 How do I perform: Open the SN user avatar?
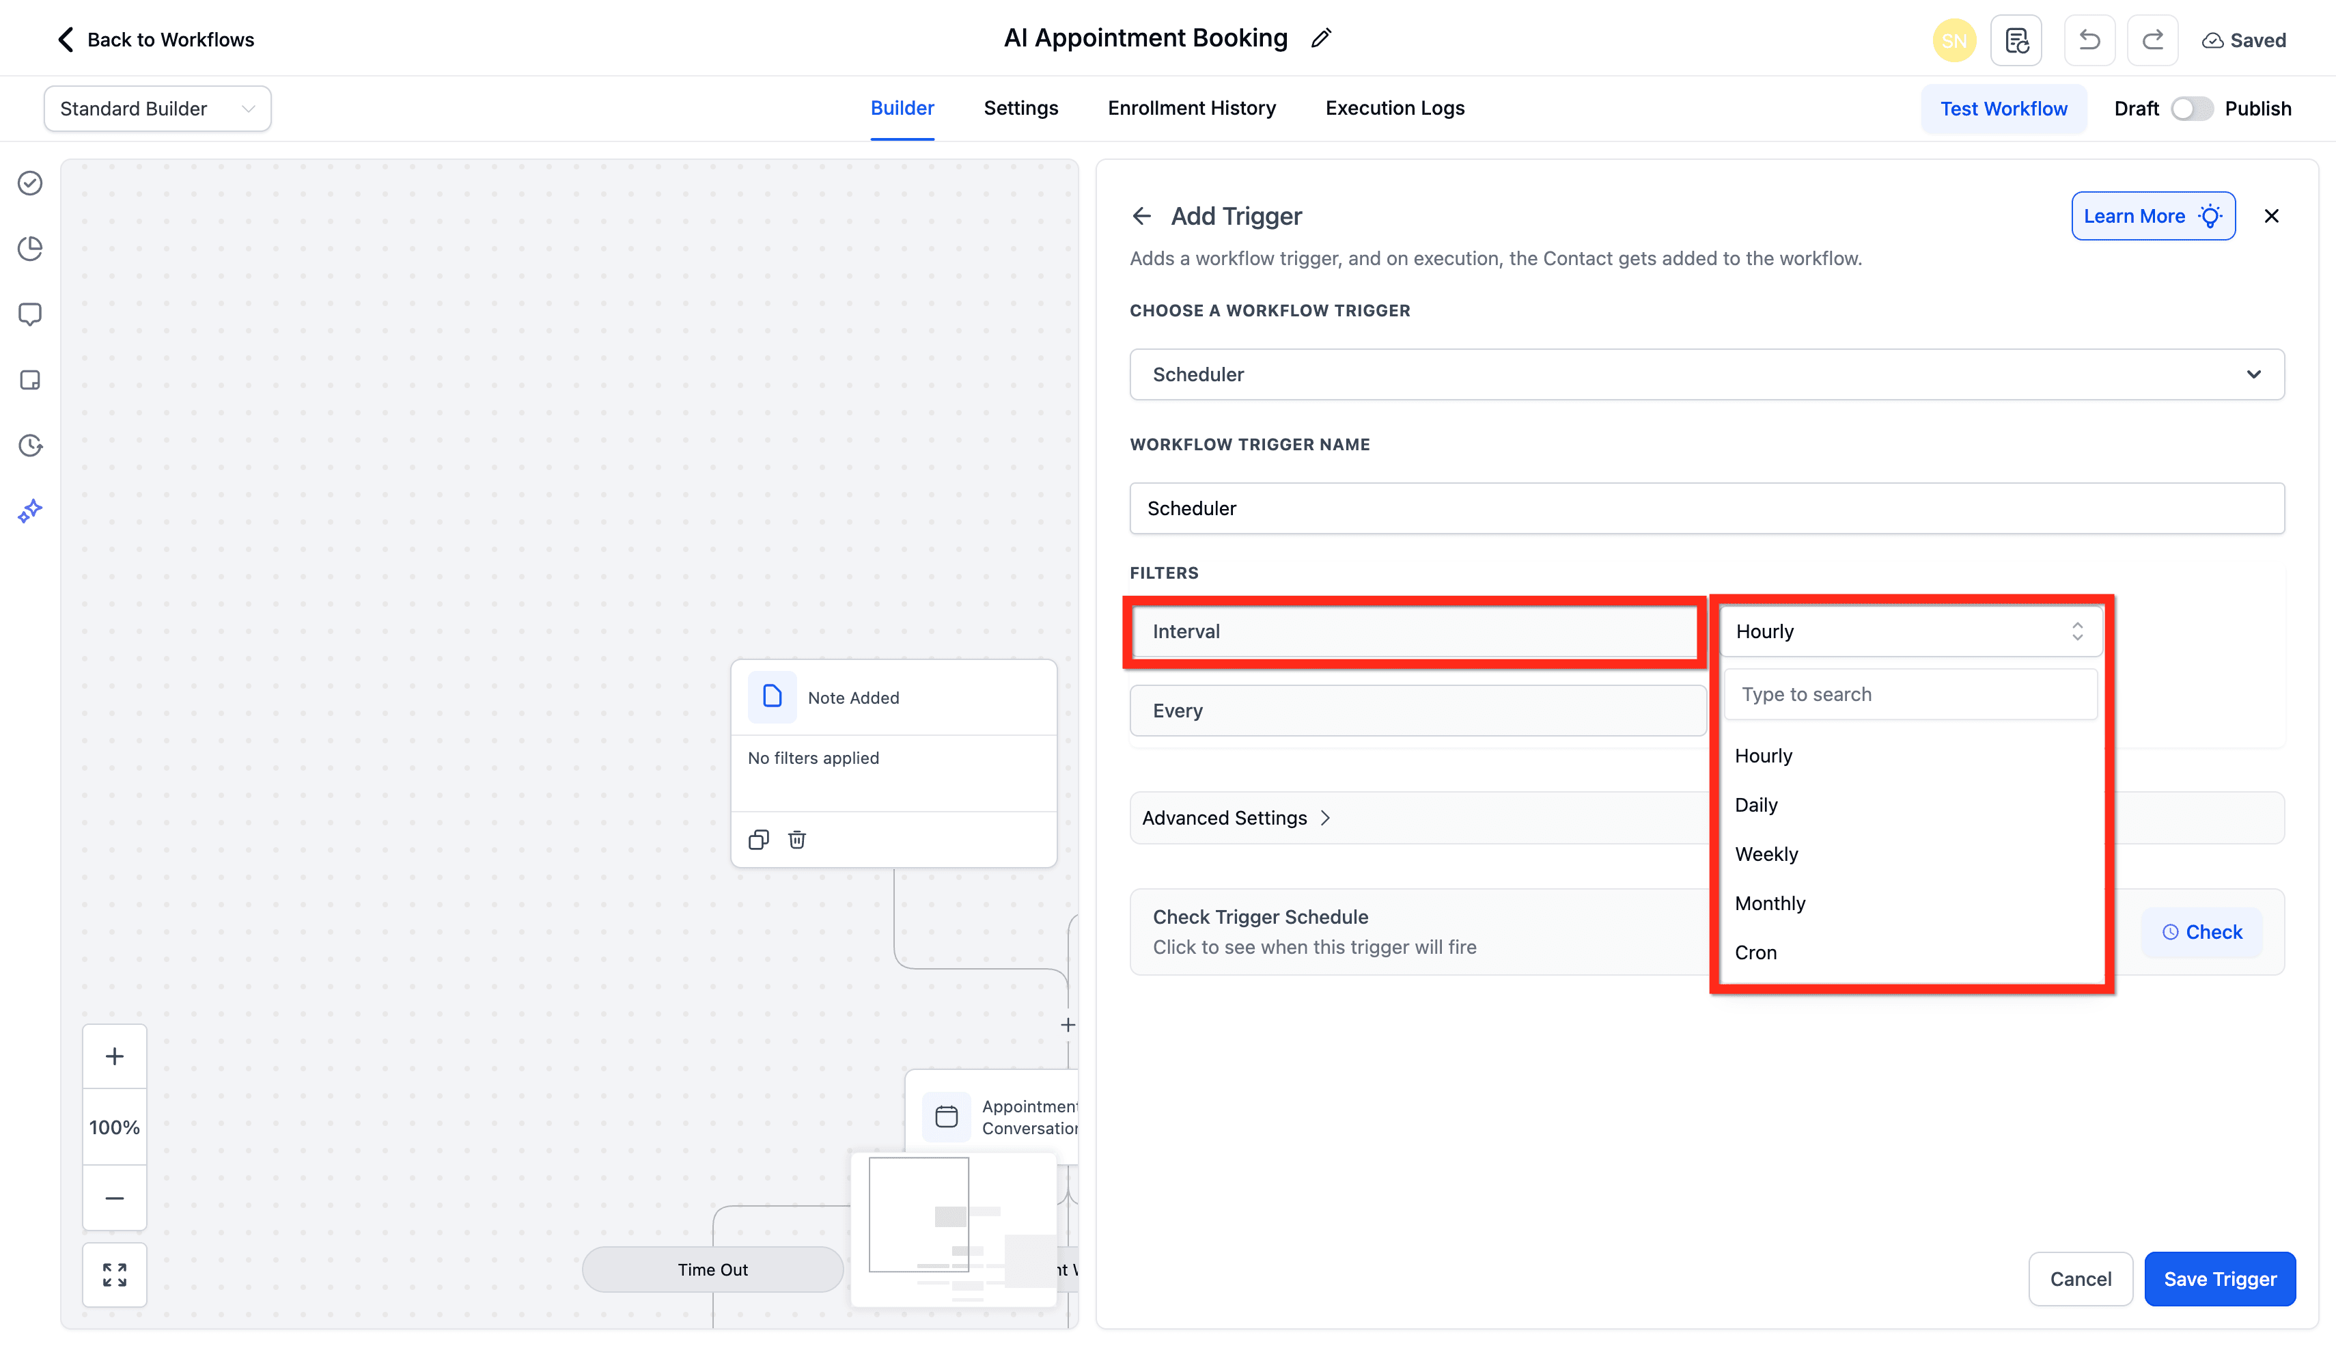(1953, 41)
